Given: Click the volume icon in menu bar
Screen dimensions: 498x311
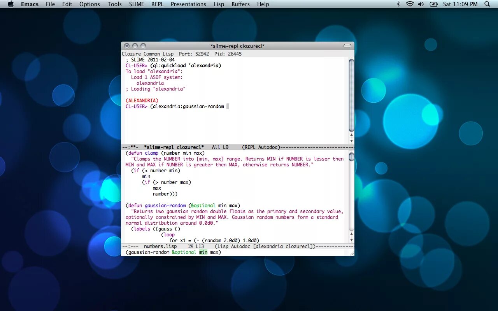Looking at the screenshot, I should 421,4.
